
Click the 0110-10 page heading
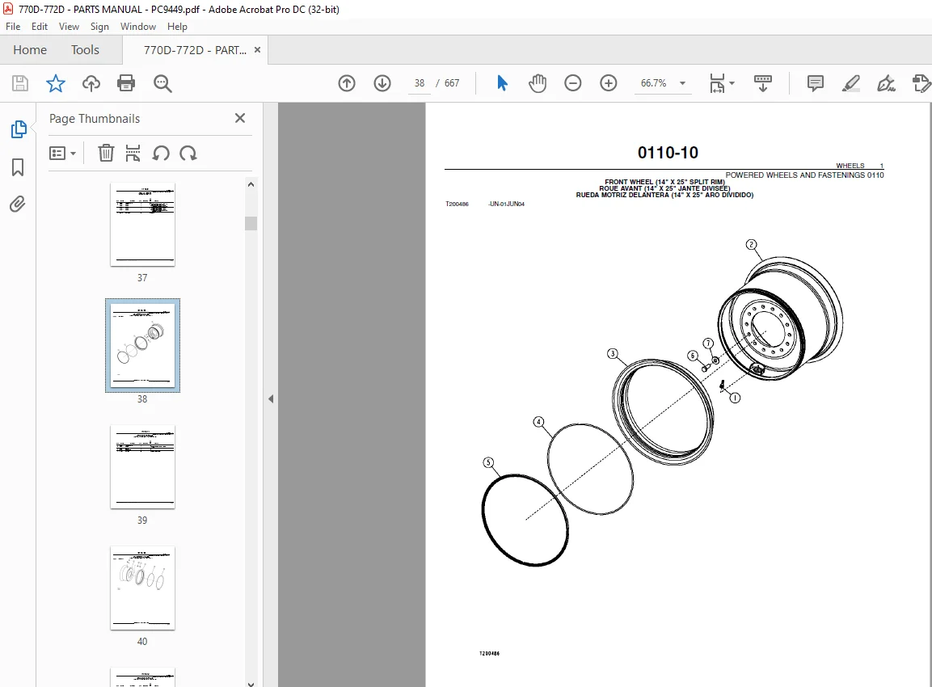pos(668,153)
